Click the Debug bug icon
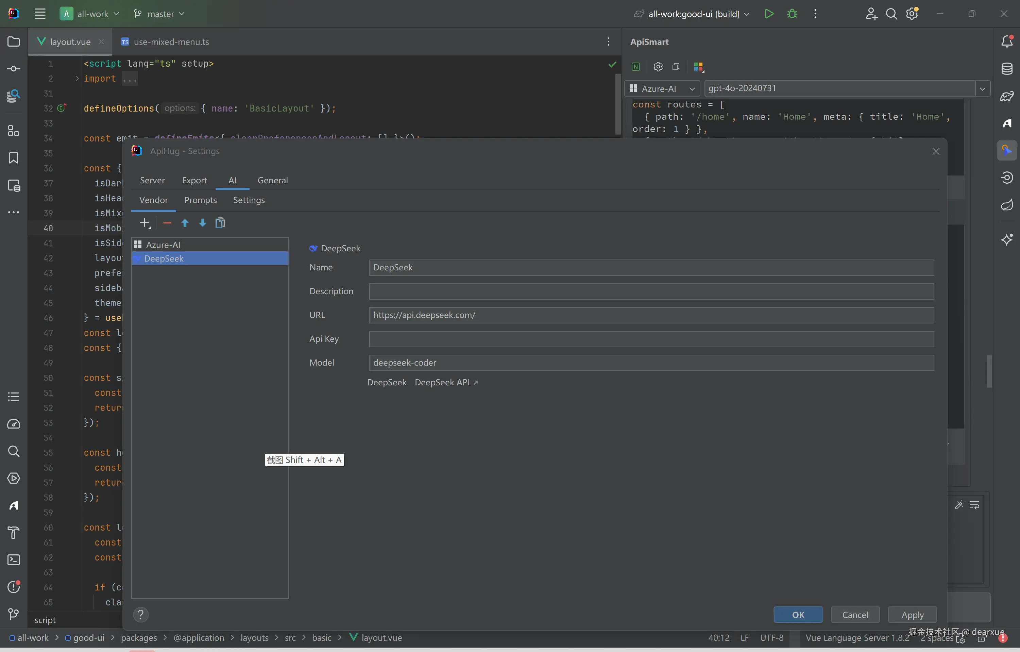 coord(792,14)
